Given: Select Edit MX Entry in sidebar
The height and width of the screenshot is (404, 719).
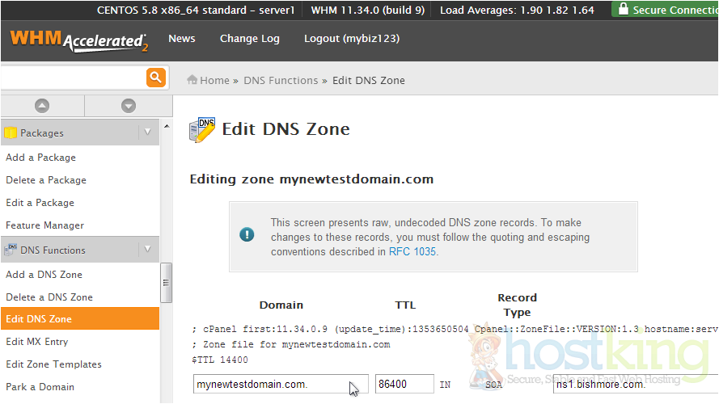Looking at the screenshot, I should click(x=37, y=342).
